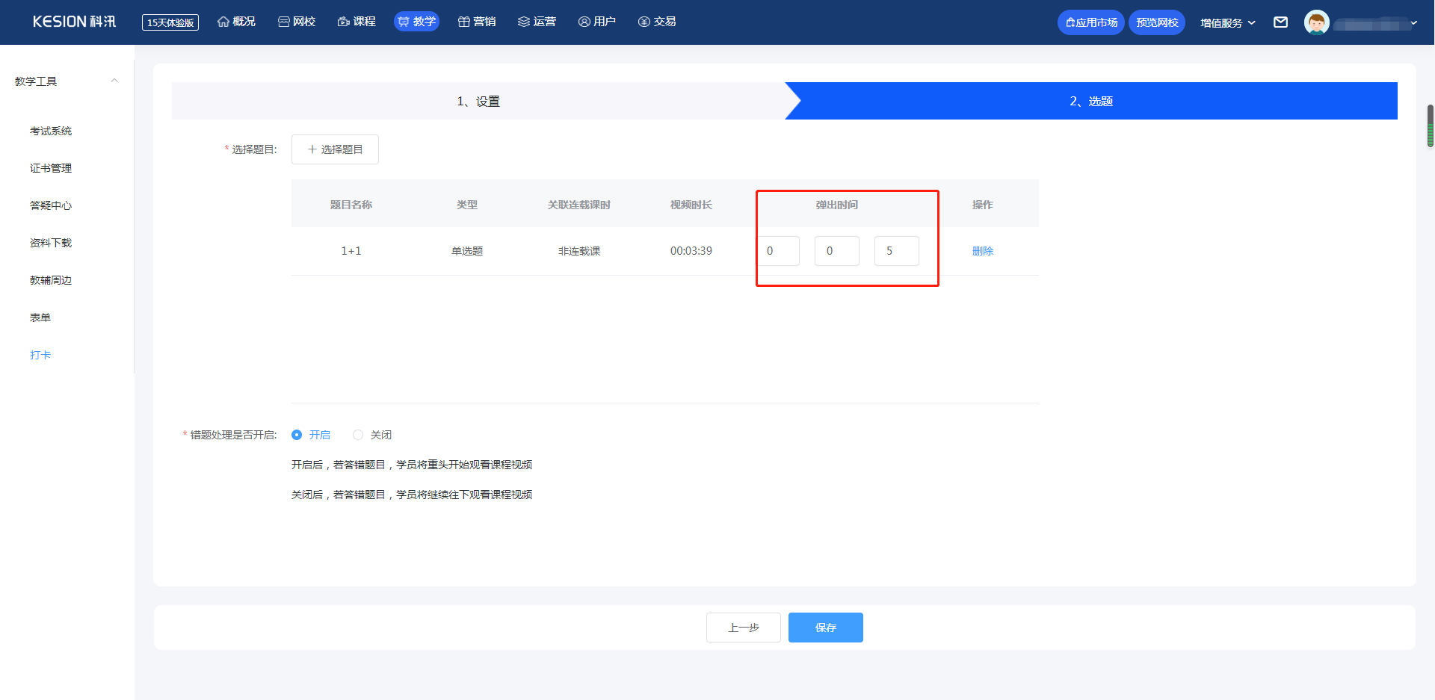Select the 开启 radio option
Screen dimensions: 1435x700
point(297,435)
